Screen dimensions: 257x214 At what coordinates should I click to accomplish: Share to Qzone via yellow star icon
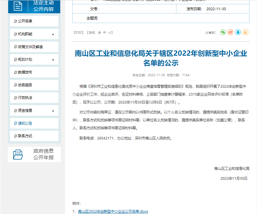click(245, 32)
